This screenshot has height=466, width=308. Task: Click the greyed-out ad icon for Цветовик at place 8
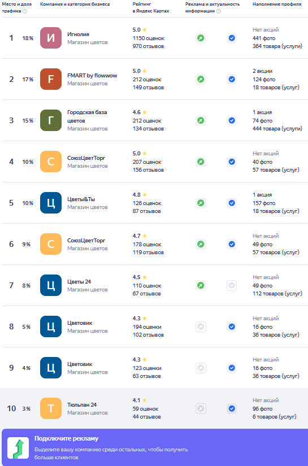point(201,326)
